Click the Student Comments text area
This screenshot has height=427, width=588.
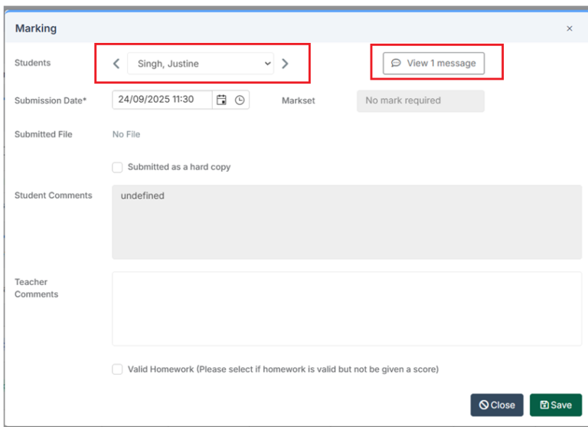point(347,222)
